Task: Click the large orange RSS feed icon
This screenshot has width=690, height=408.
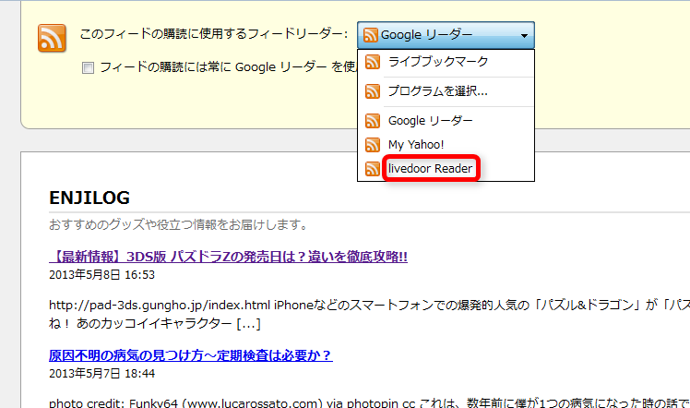Action: (x=52, y=38)
